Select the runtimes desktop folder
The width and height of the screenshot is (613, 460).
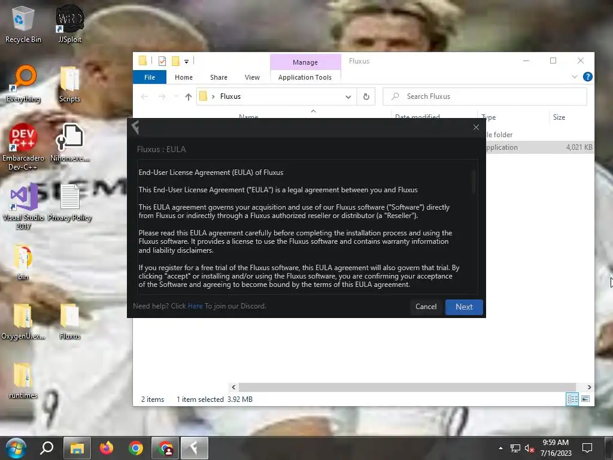pyautogui.click(x=23, y=381)
